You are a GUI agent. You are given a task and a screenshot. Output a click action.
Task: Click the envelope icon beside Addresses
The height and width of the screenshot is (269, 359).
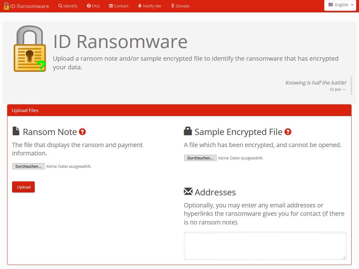click(188, 191)
